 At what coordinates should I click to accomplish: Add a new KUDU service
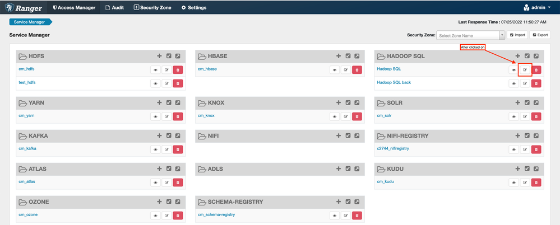pos(517,168)
